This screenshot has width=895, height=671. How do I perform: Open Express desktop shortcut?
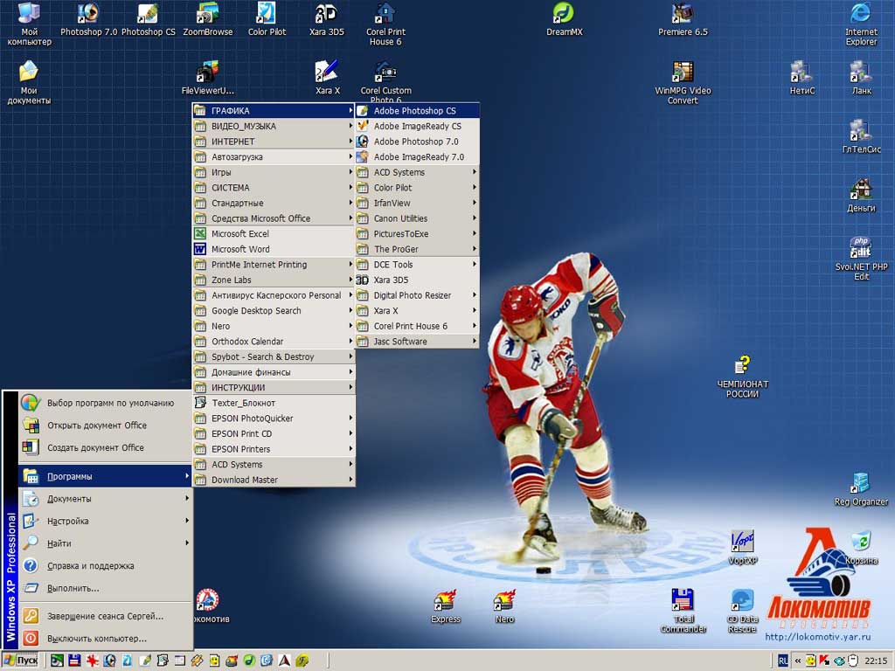click(x=445, y=606)
